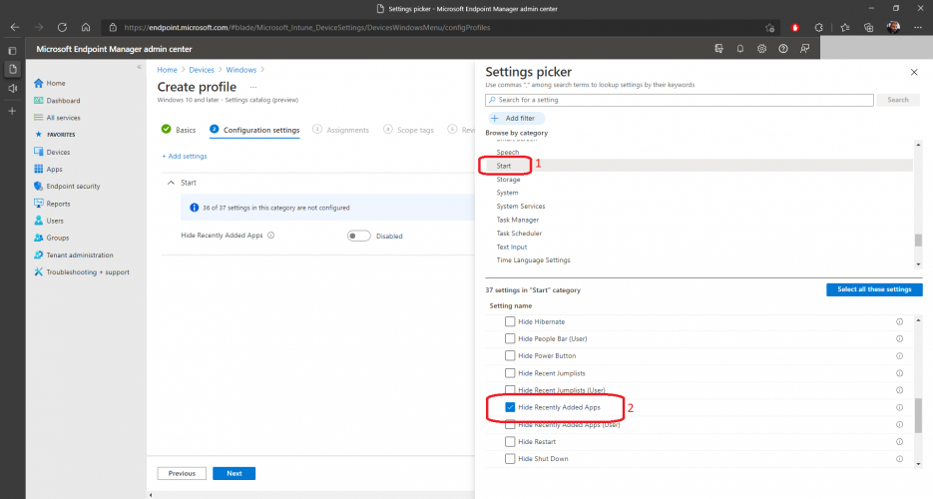This screenshot has width=933, height=499.
Task: Toggle the Hide Recently Added Apps switch
Action: pos(358,237)
